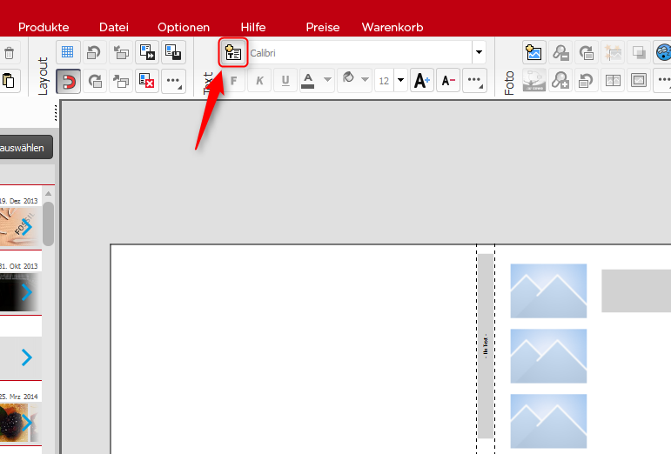Click the photo frame icon
Viewport: 671px width, 454px height.
[x=639, y=80]
